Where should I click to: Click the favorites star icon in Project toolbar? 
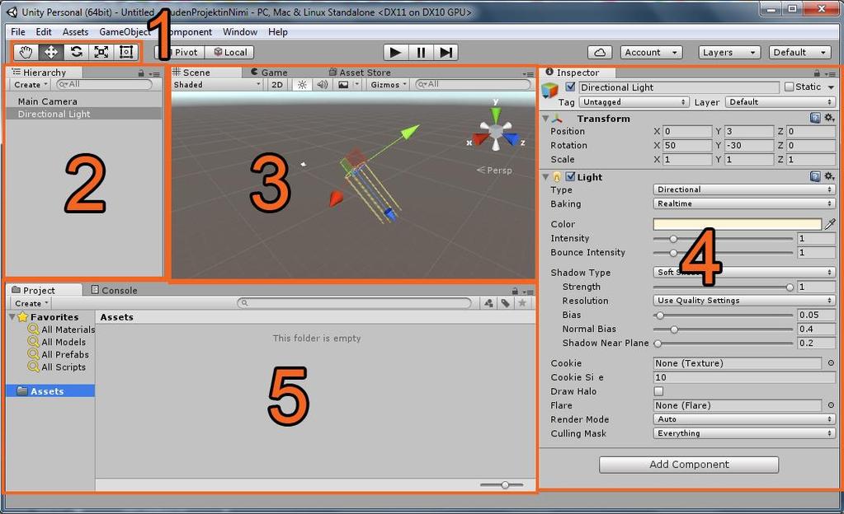pos(522,303)
